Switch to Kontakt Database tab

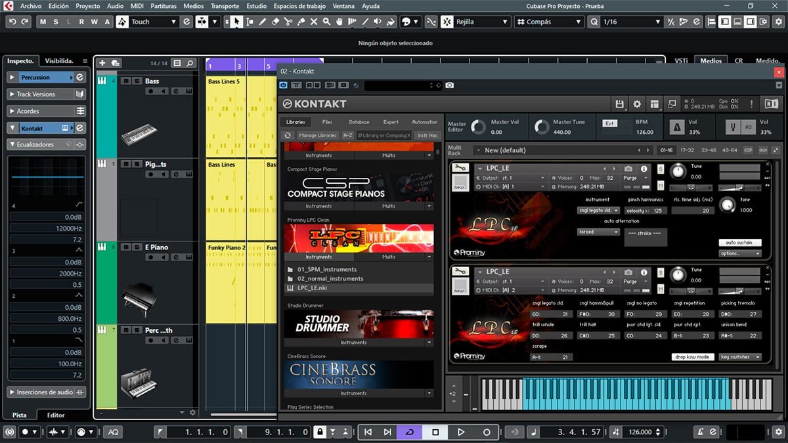(359, 122)
